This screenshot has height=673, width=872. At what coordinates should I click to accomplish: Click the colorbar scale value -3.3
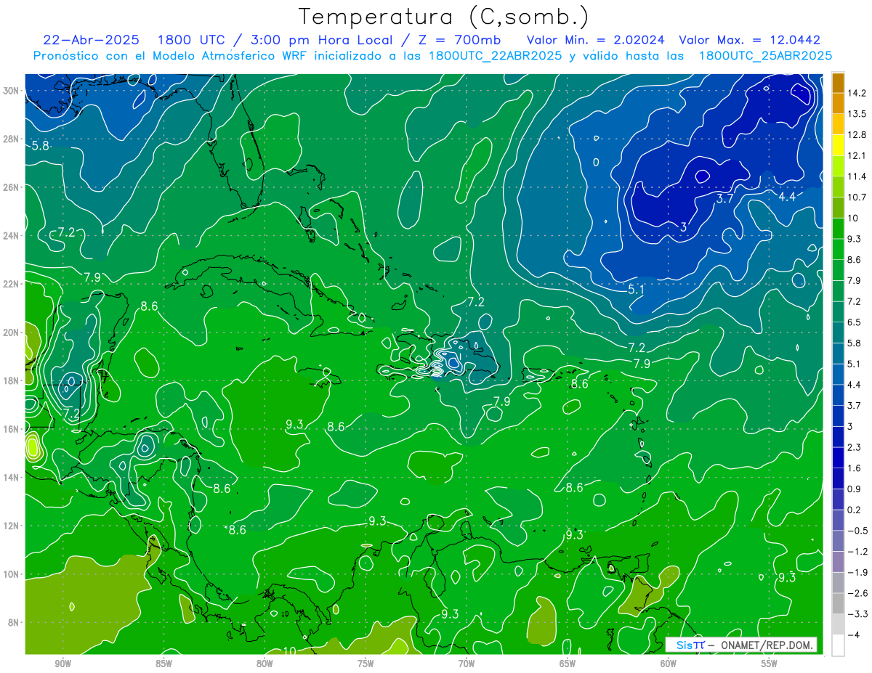(x=857, y=614)
